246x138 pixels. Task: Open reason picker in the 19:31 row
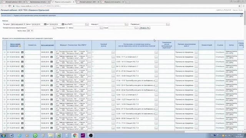click(x=196, y=76)
